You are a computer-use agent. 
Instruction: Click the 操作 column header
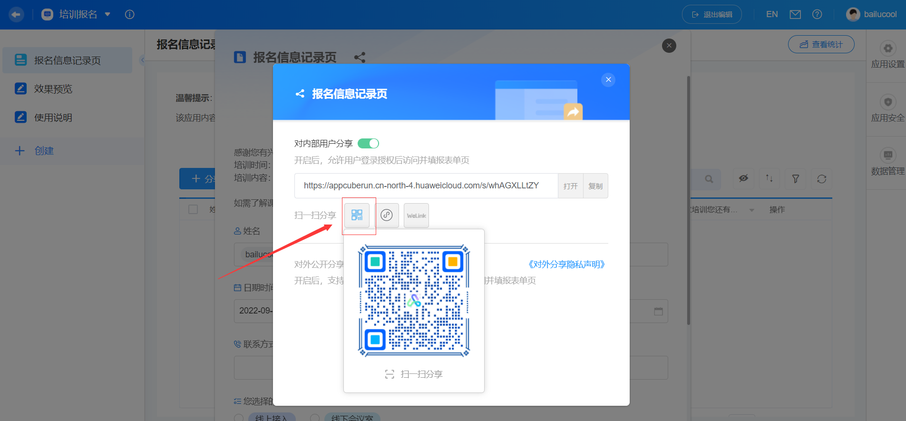click(x=777, y=210)
